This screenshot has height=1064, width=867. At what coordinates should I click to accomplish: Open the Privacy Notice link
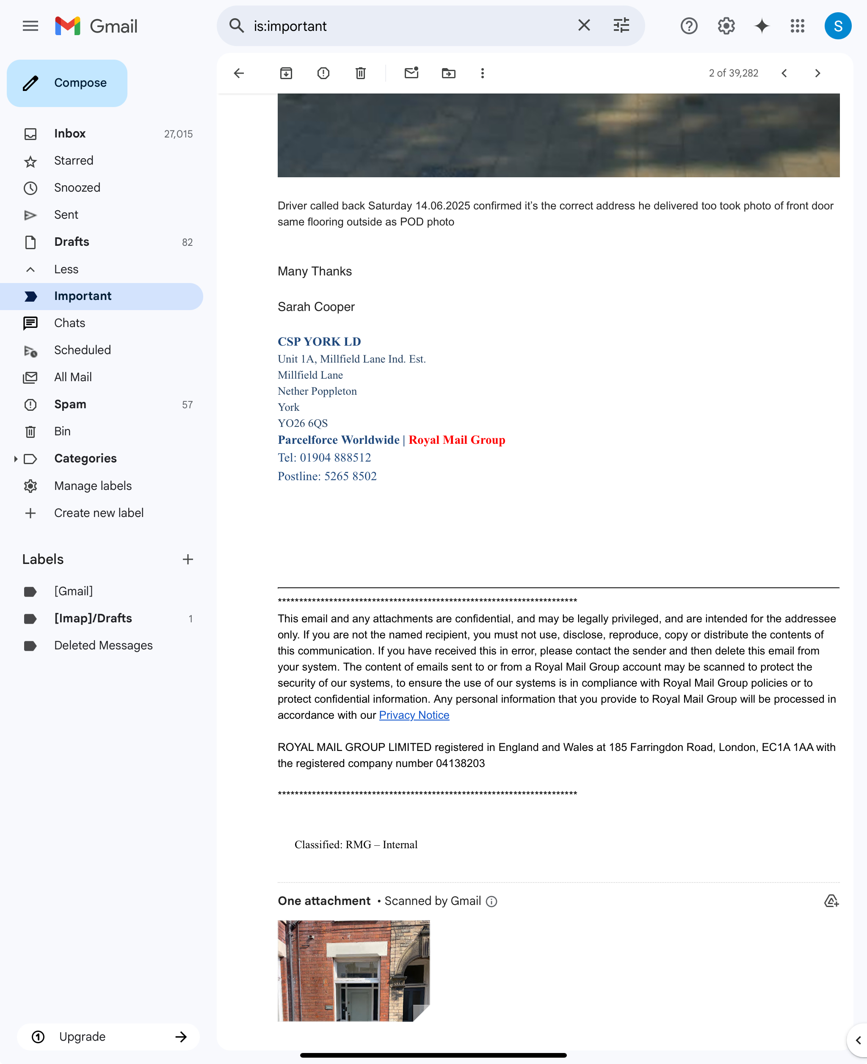[414, 715]
